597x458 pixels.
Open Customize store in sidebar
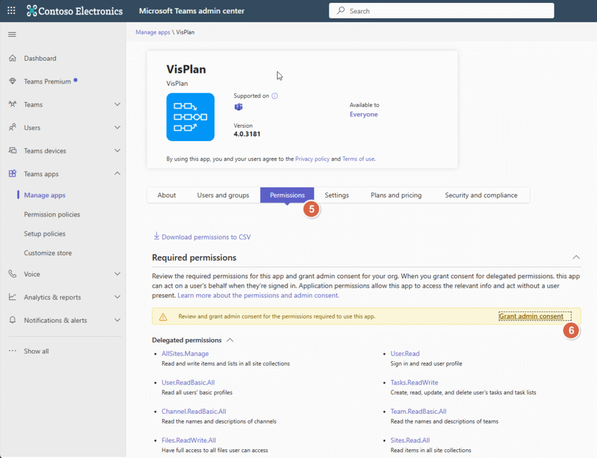48,253
